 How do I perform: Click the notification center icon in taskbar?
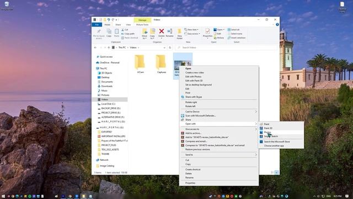[x=347, y=196]
